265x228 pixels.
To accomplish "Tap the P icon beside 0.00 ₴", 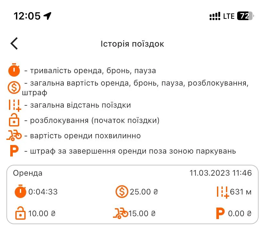I will tap(220, 213).
